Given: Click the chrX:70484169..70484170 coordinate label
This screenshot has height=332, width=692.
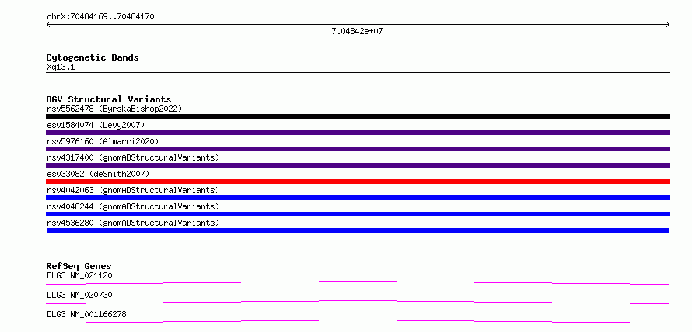Looking at the screenshot, I should pos(100,17).
